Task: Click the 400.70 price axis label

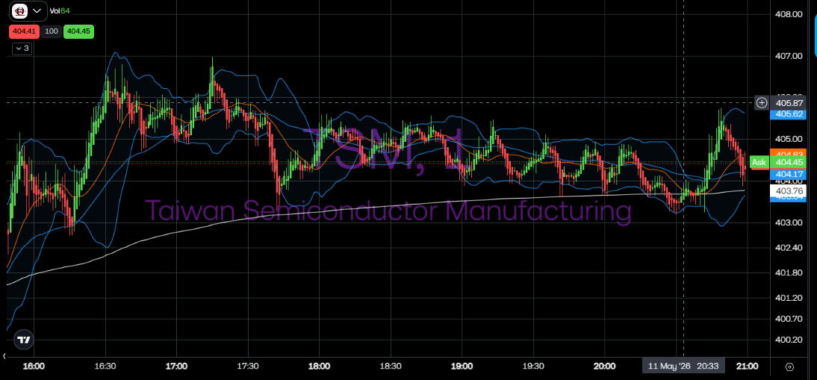Action: tap(789, 318)
